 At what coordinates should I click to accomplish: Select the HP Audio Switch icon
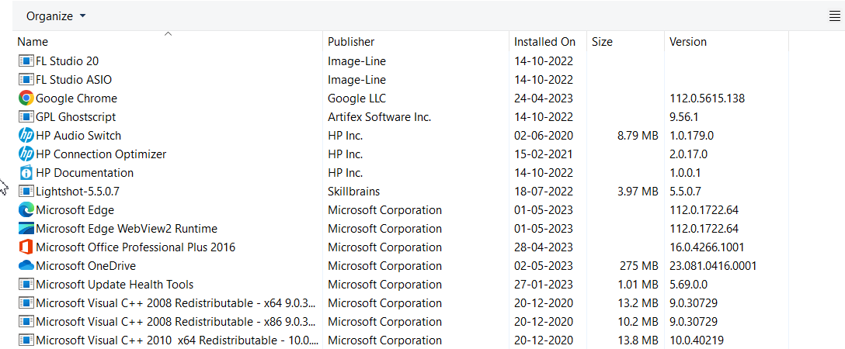[26, 136]
